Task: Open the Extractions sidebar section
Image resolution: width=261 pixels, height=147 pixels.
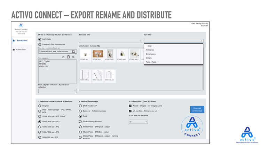Action: pyautogui.click(x=22, y=40)
